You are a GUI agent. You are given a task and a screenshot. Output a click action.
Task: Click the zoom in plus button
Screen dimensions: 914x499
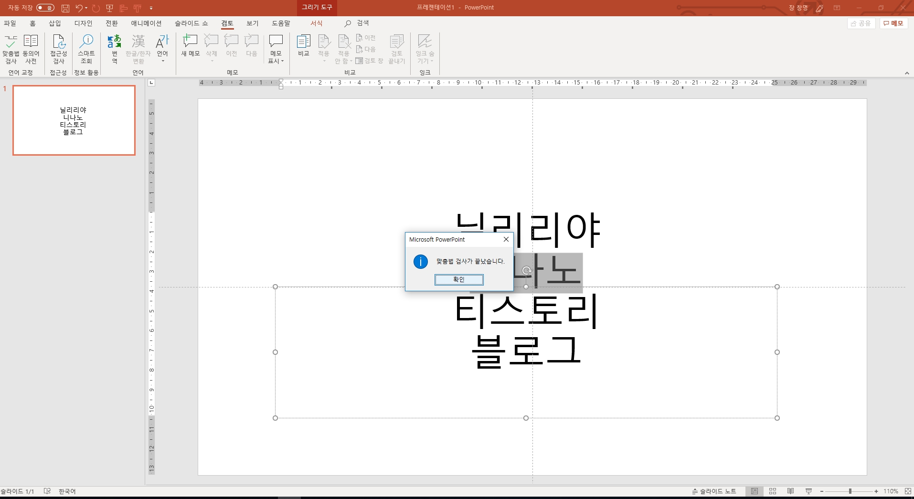(876, 491)
